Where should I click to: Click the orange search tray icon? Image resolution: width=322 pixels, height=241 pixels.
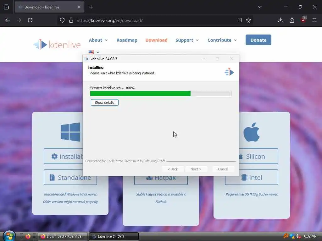coord(286,236)
